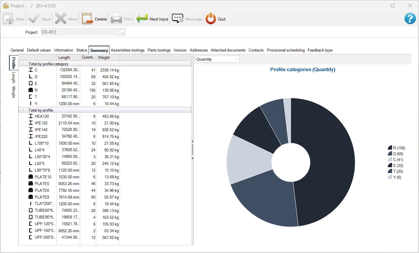Click the Message speech bubble icon

click(x=177, y=19)
